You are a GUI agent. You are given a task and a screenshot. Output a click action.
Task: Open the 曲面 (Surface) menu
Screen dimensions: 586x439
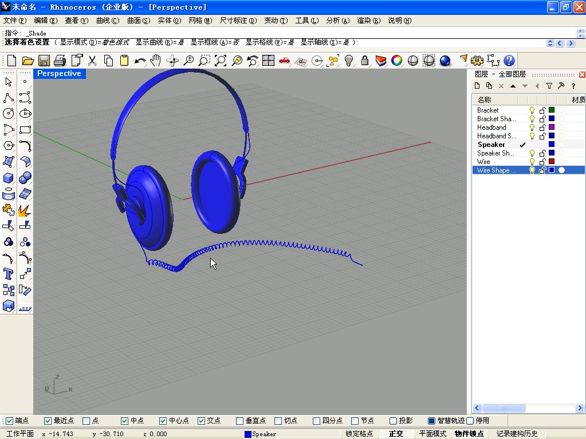(138, 21)
